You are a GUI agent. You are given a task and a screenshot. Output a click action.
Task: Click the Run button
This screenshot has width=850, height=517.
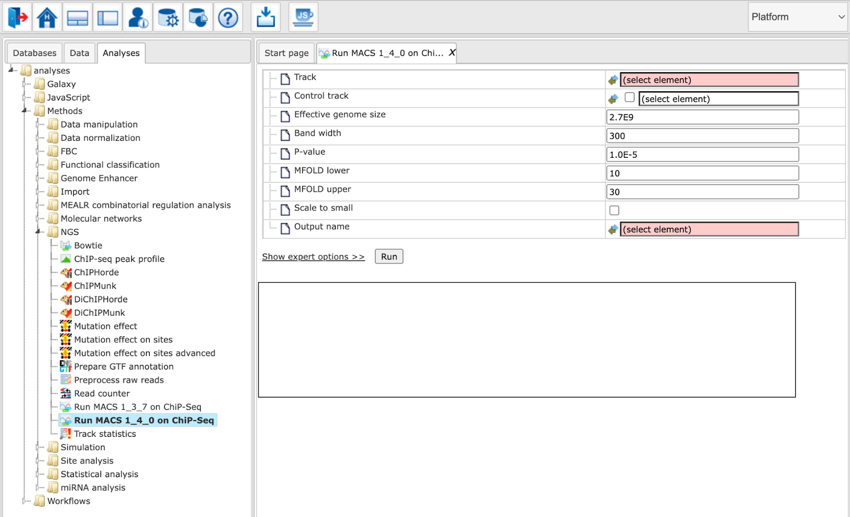click(389, 257)
